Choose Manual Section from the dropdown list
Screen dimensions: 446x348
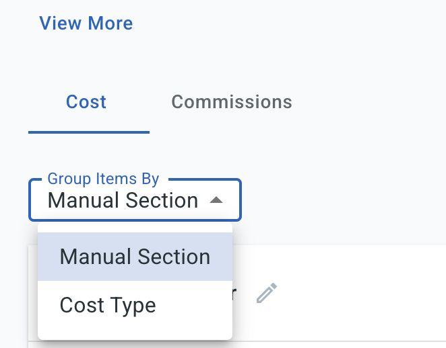pyautogui.click(x=135, y=257)
